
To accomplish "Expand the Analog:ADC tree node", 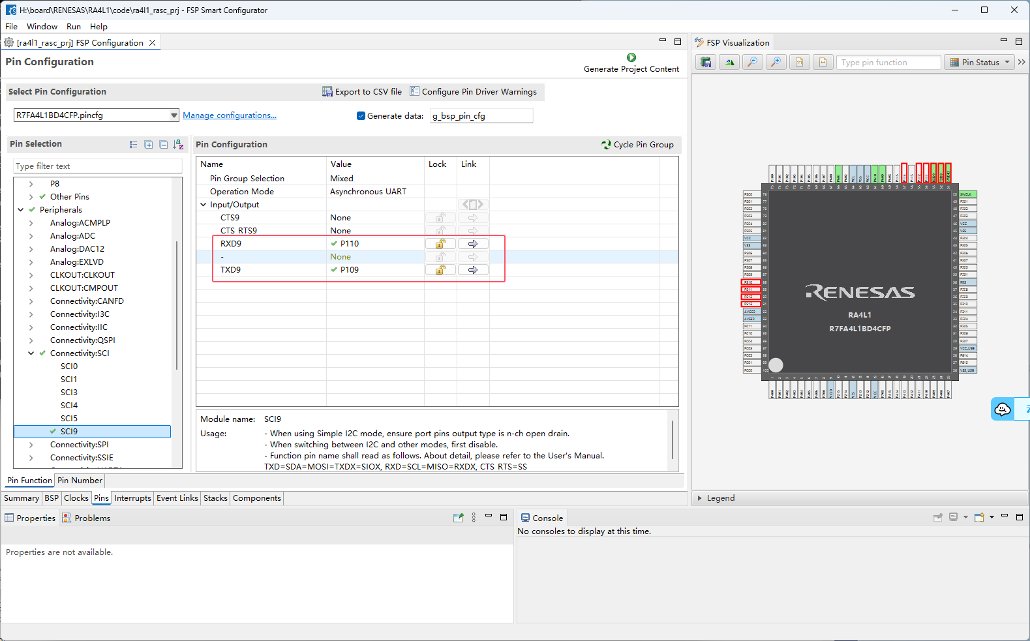I will (31, 236).
